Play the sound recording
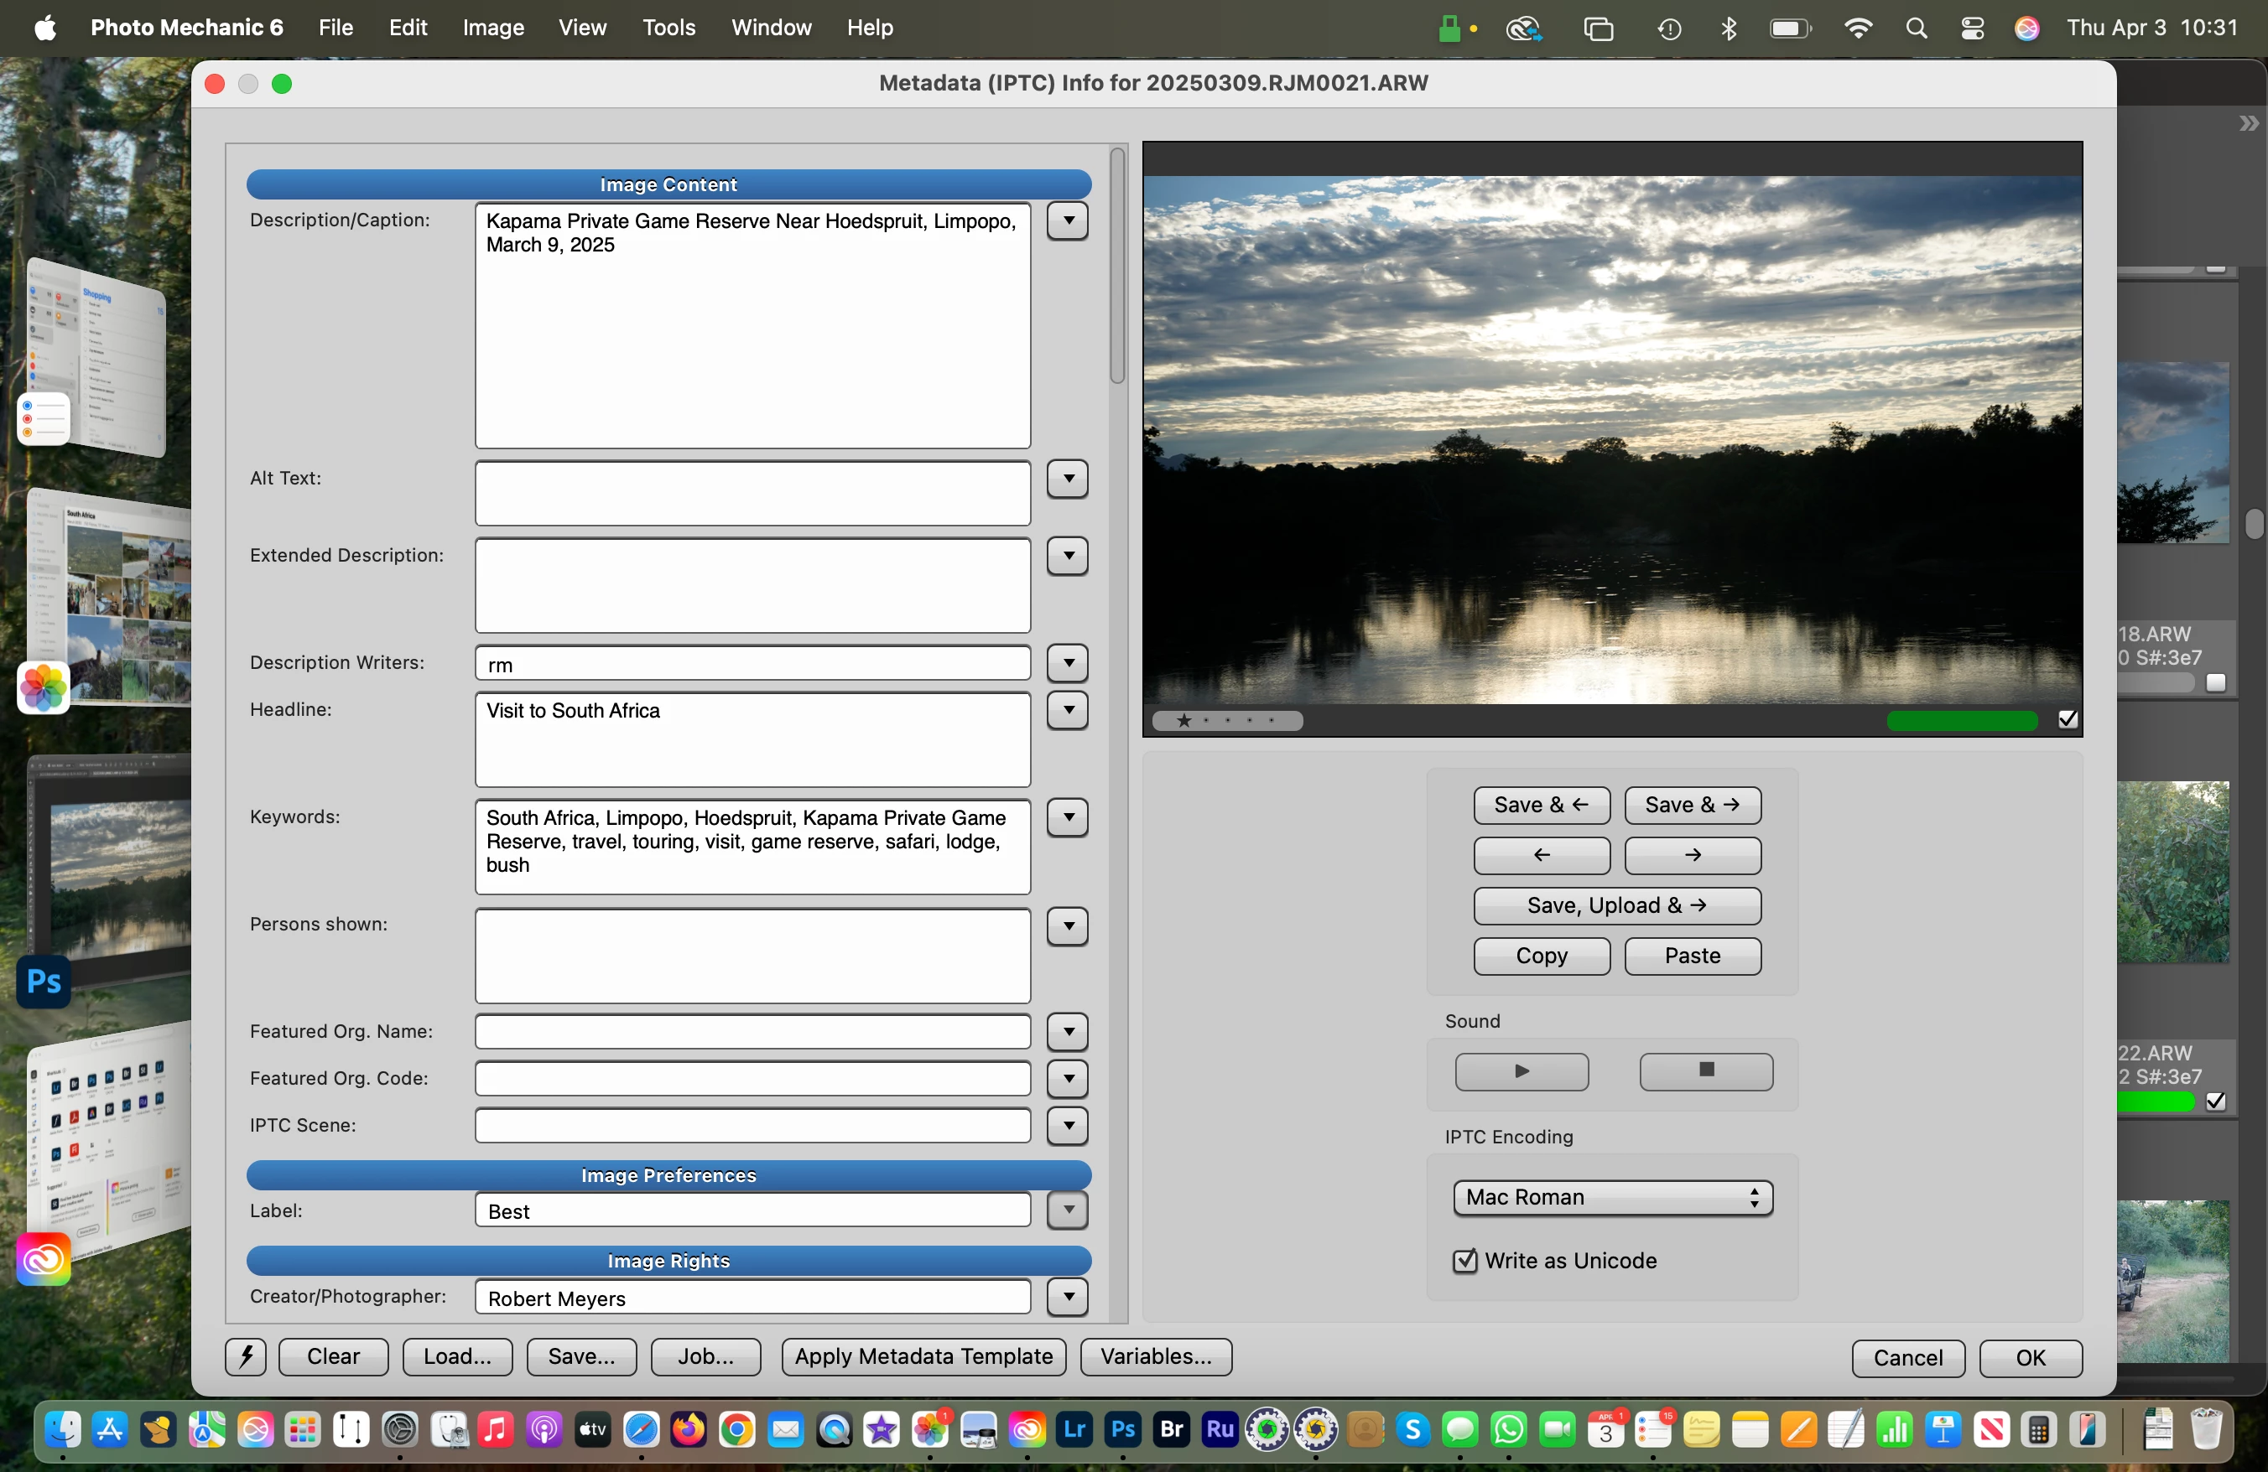 click(x=1521, y=1072)
